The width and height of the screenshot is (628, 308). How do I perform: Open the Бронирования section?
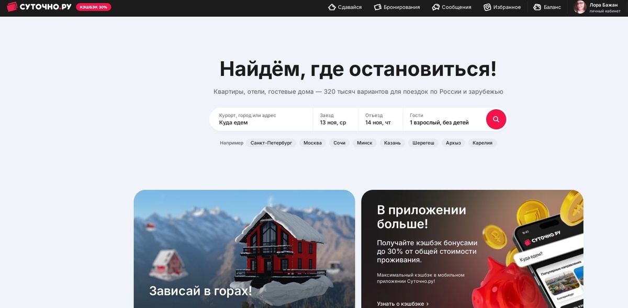point(397,7)
